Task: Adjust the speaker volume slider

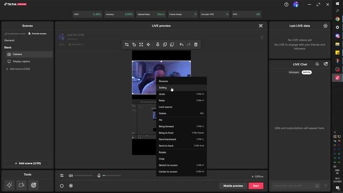Action: point(84,175)
